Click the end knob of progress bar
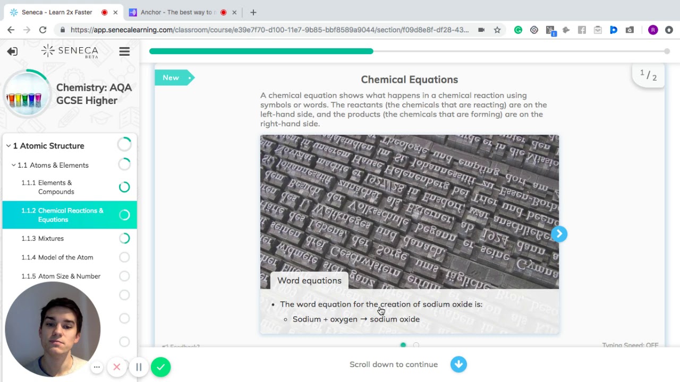The image size is (680, 382). [667, 51]
